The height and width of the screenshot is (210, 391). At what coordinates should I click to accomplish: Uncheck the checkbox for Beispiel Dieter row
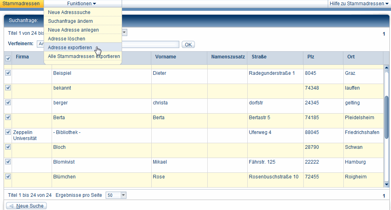pos(8,73)
